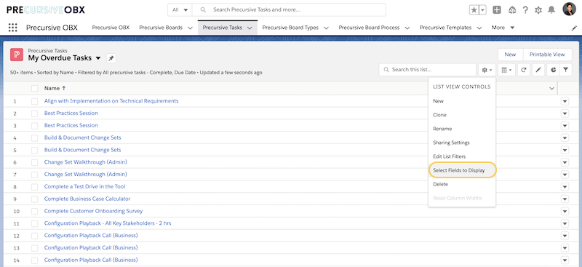The width and height of the screenshot is (582, 267).
Task: Open Complete Business Case Calculator link
Action: click(x=87, y=199)
